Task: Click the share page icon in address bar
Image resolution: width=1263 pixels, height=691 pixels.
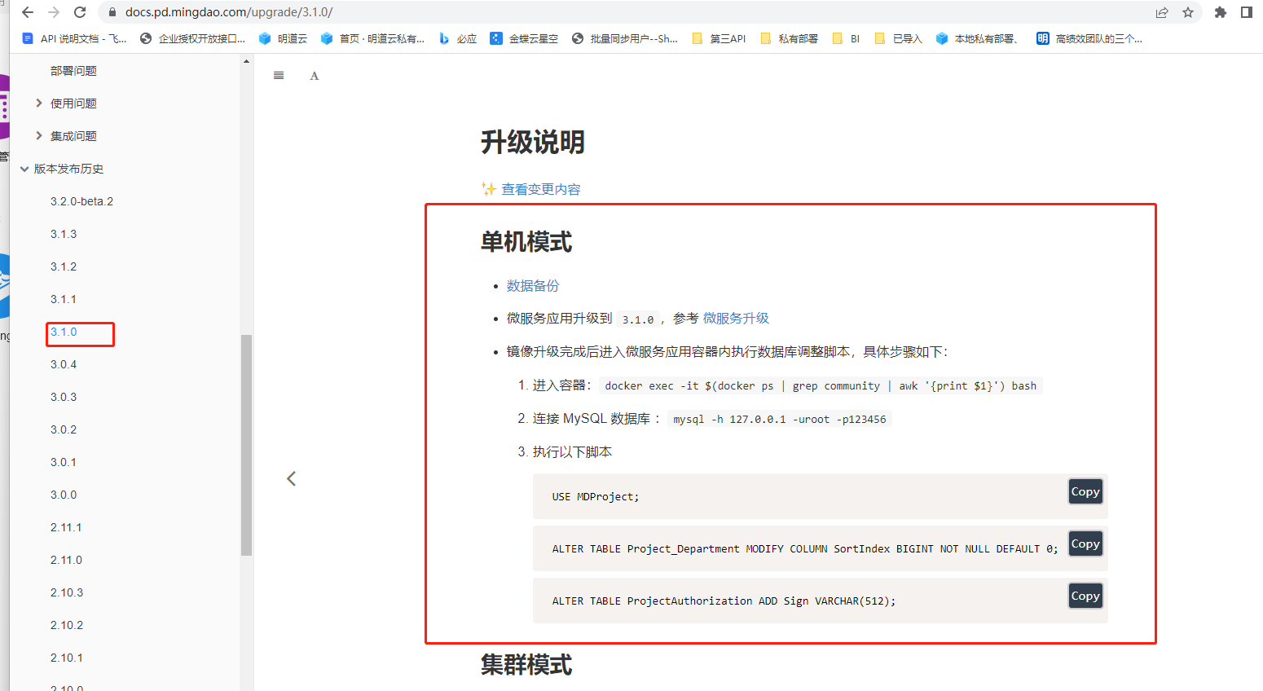Action: (x=1162, y=12)
